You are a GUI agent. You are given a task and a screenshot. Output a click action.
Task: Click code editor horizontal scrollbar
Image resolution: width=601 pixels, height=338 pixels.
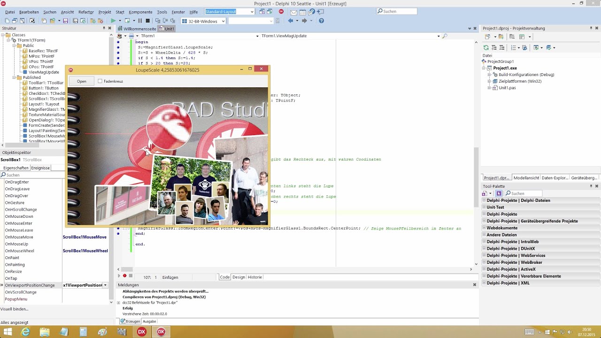click(x=295, y=269)
